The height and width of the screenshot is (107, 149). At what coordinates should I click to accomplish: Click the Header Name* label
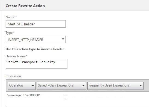[16, 56]
